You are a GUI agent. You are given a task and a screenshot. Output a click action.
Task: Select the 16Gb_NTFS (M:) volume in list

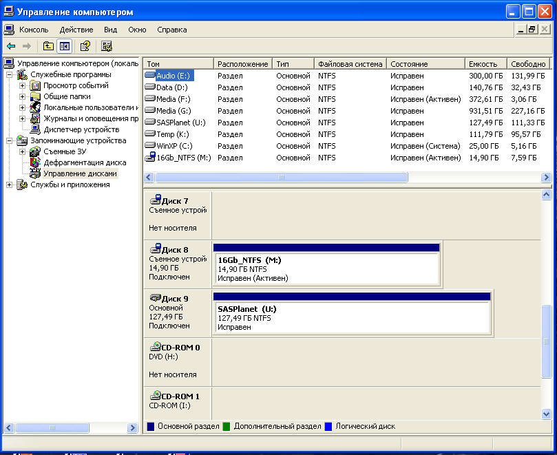pyautogui.click(x=182, y=158)
